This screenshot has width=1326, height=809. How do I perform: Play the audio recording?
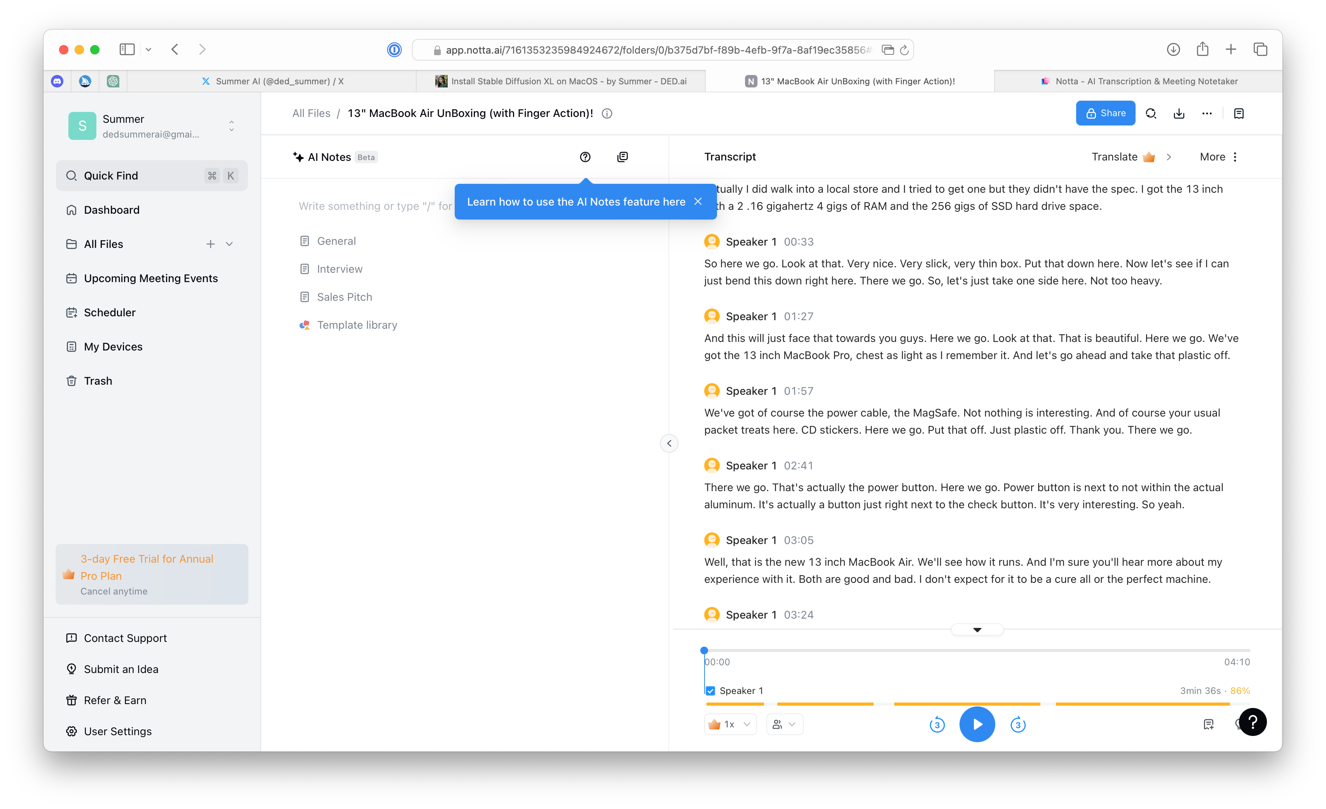click(x=977, y=725)
